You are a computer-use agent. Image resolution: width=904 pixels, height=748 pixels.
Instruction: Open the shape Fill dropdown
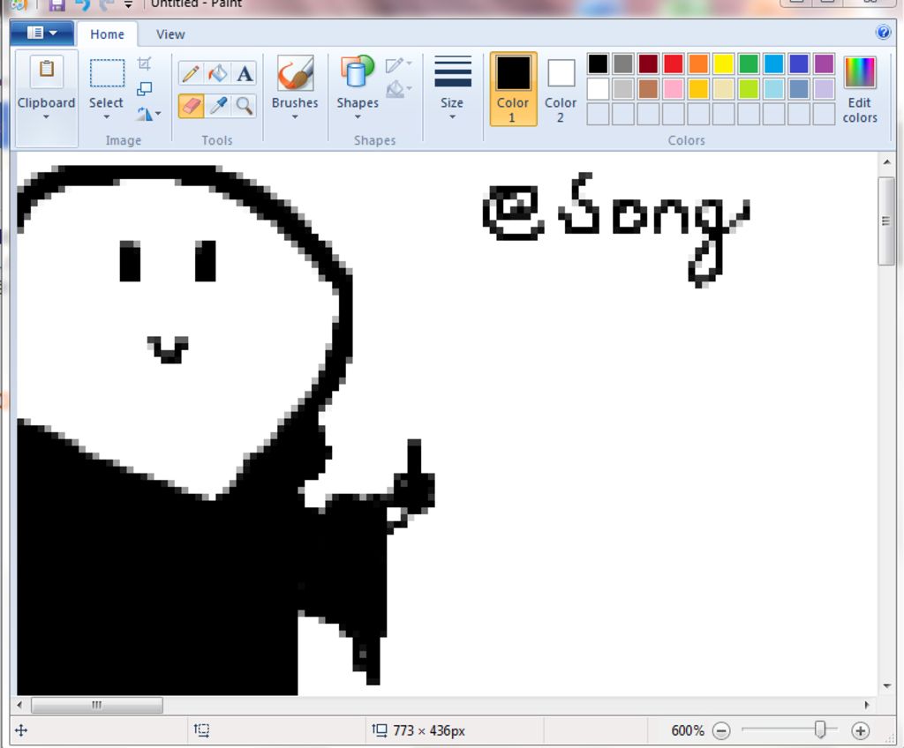pyautogui.click(x=399, y=89)
